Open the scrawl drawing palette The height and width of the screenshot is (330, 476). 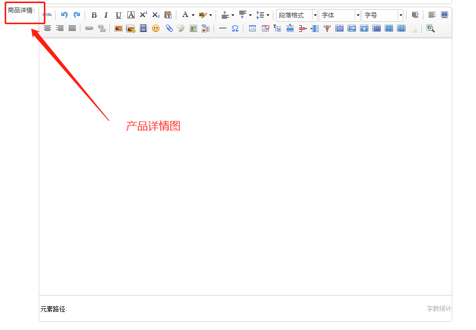[x=180, y=28]
